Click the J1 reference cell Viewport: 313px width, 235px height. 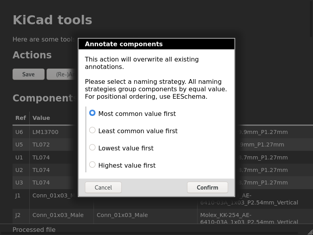[18, 195]
